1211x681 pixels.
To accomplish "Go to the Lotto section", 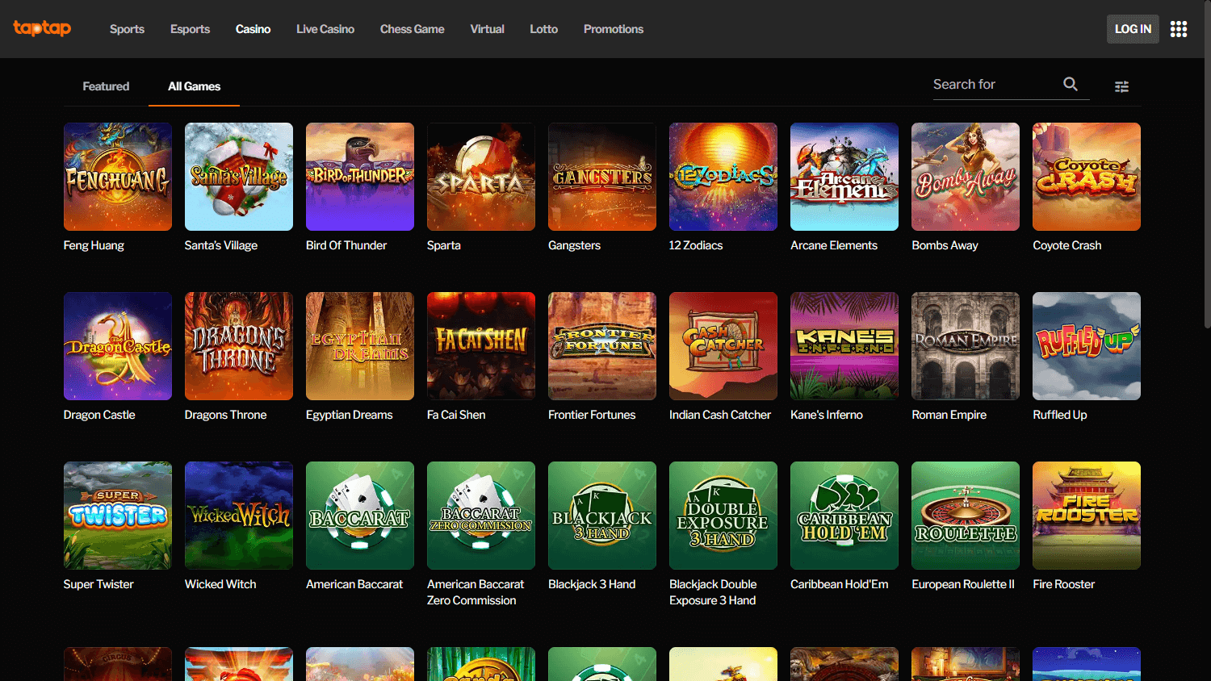I will point(543,29).
